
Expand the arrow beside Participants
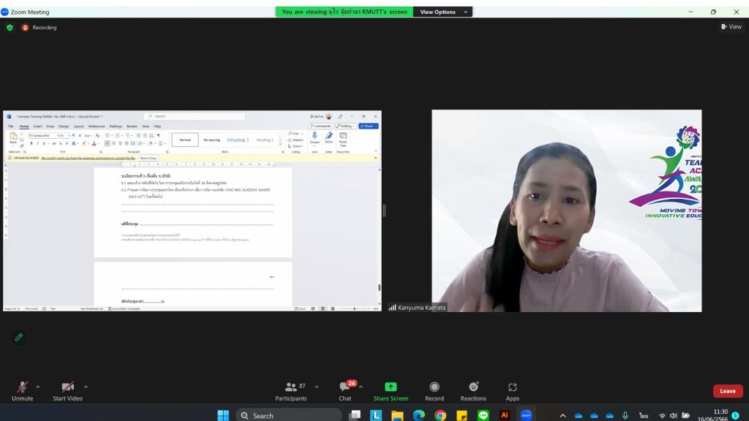(316, 387)
